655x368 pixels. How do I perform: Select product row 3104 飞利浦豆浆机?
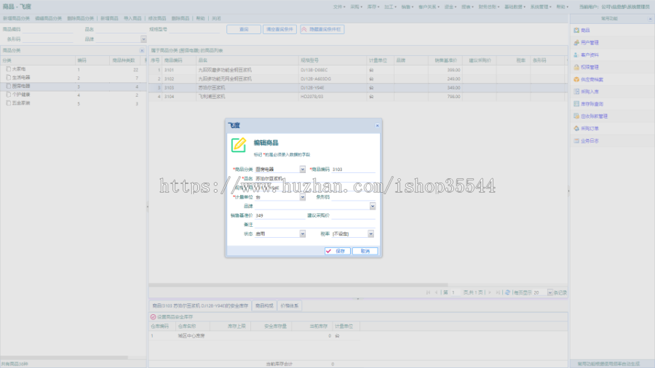[x=358, y=97]
